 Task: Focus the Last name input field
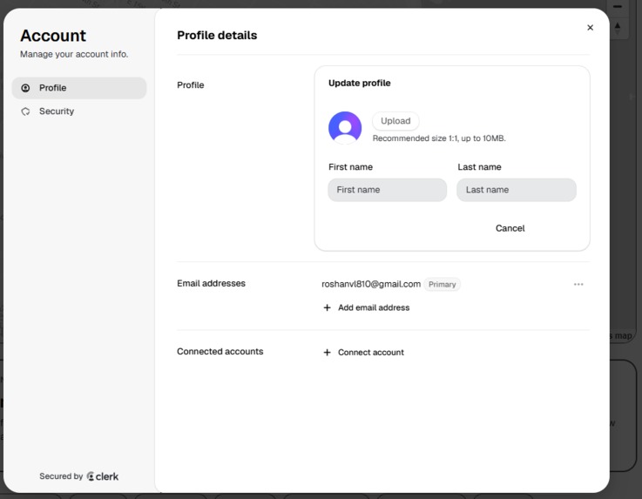click(x=517, y=190)
